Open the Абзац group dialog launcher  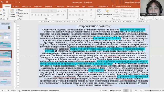coord(94,19)
